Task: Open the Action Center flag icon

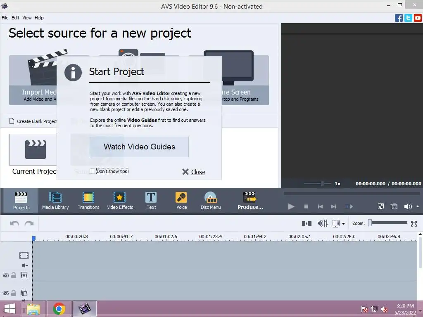Action: tap(364, 309)
